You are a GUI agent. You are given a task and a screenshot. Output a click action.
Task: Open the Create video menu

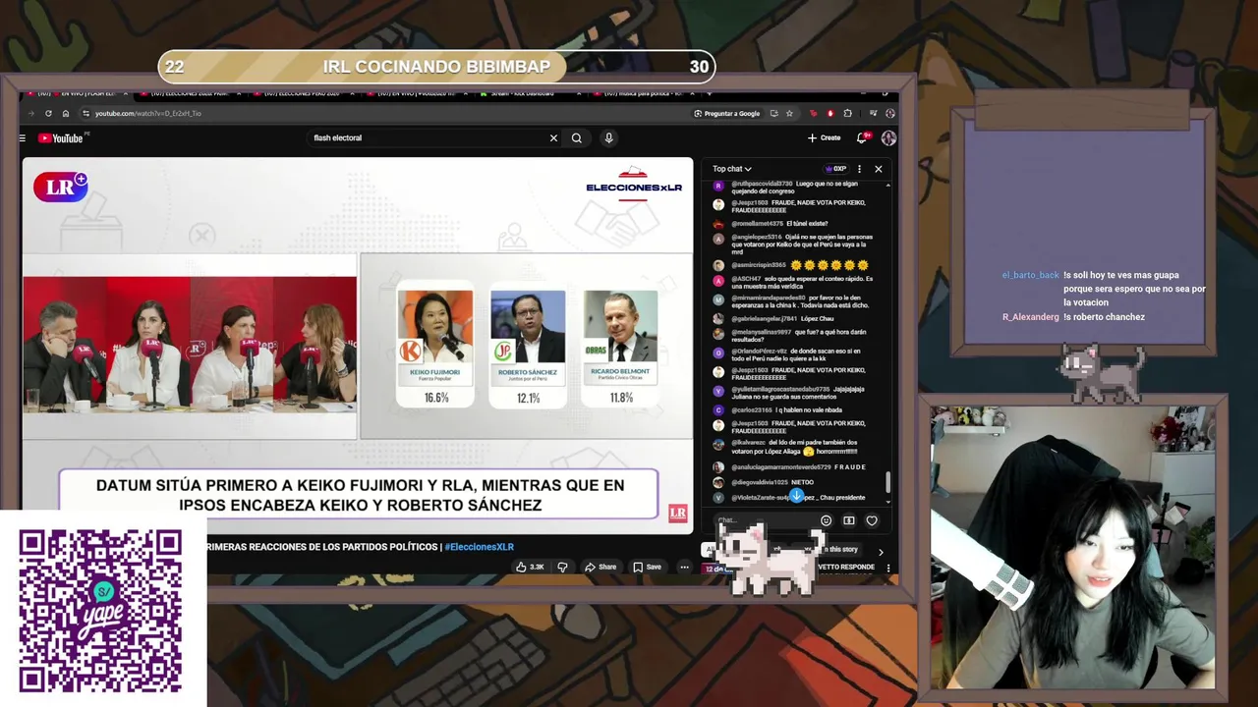point(825,138)
